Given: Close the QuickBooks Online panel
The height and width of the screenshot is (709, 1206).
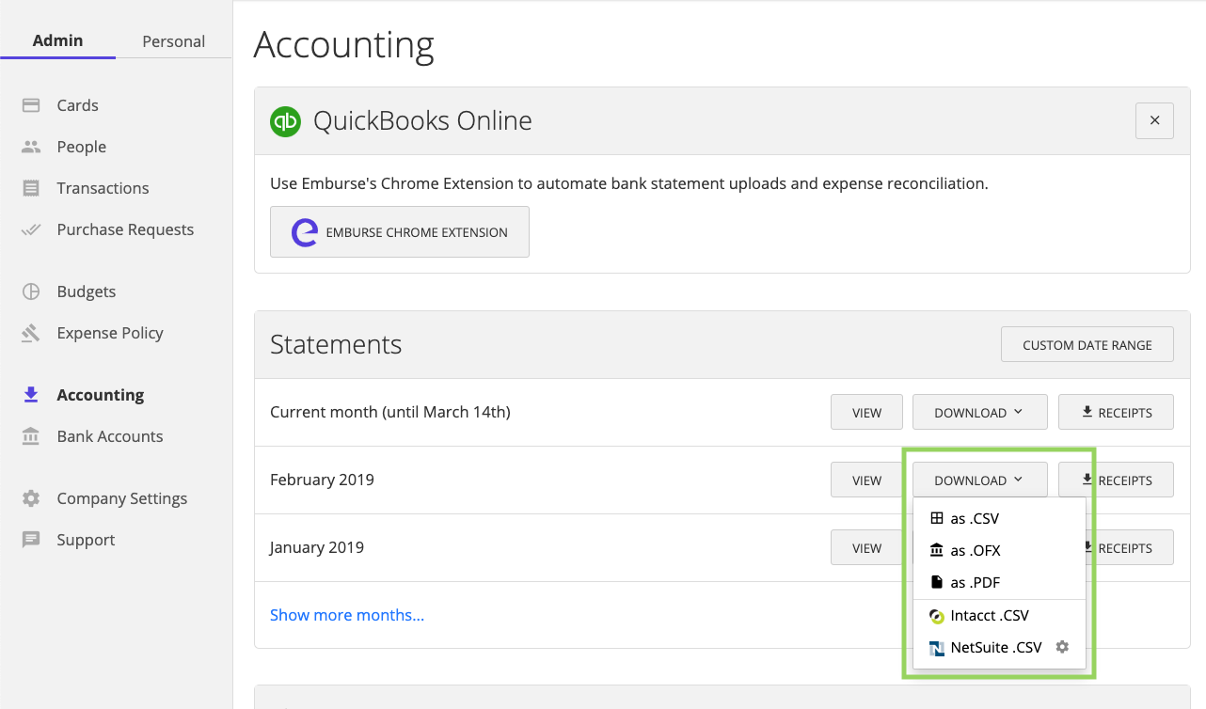Looking at the screenshot, I should click(x=1154, y=120).
